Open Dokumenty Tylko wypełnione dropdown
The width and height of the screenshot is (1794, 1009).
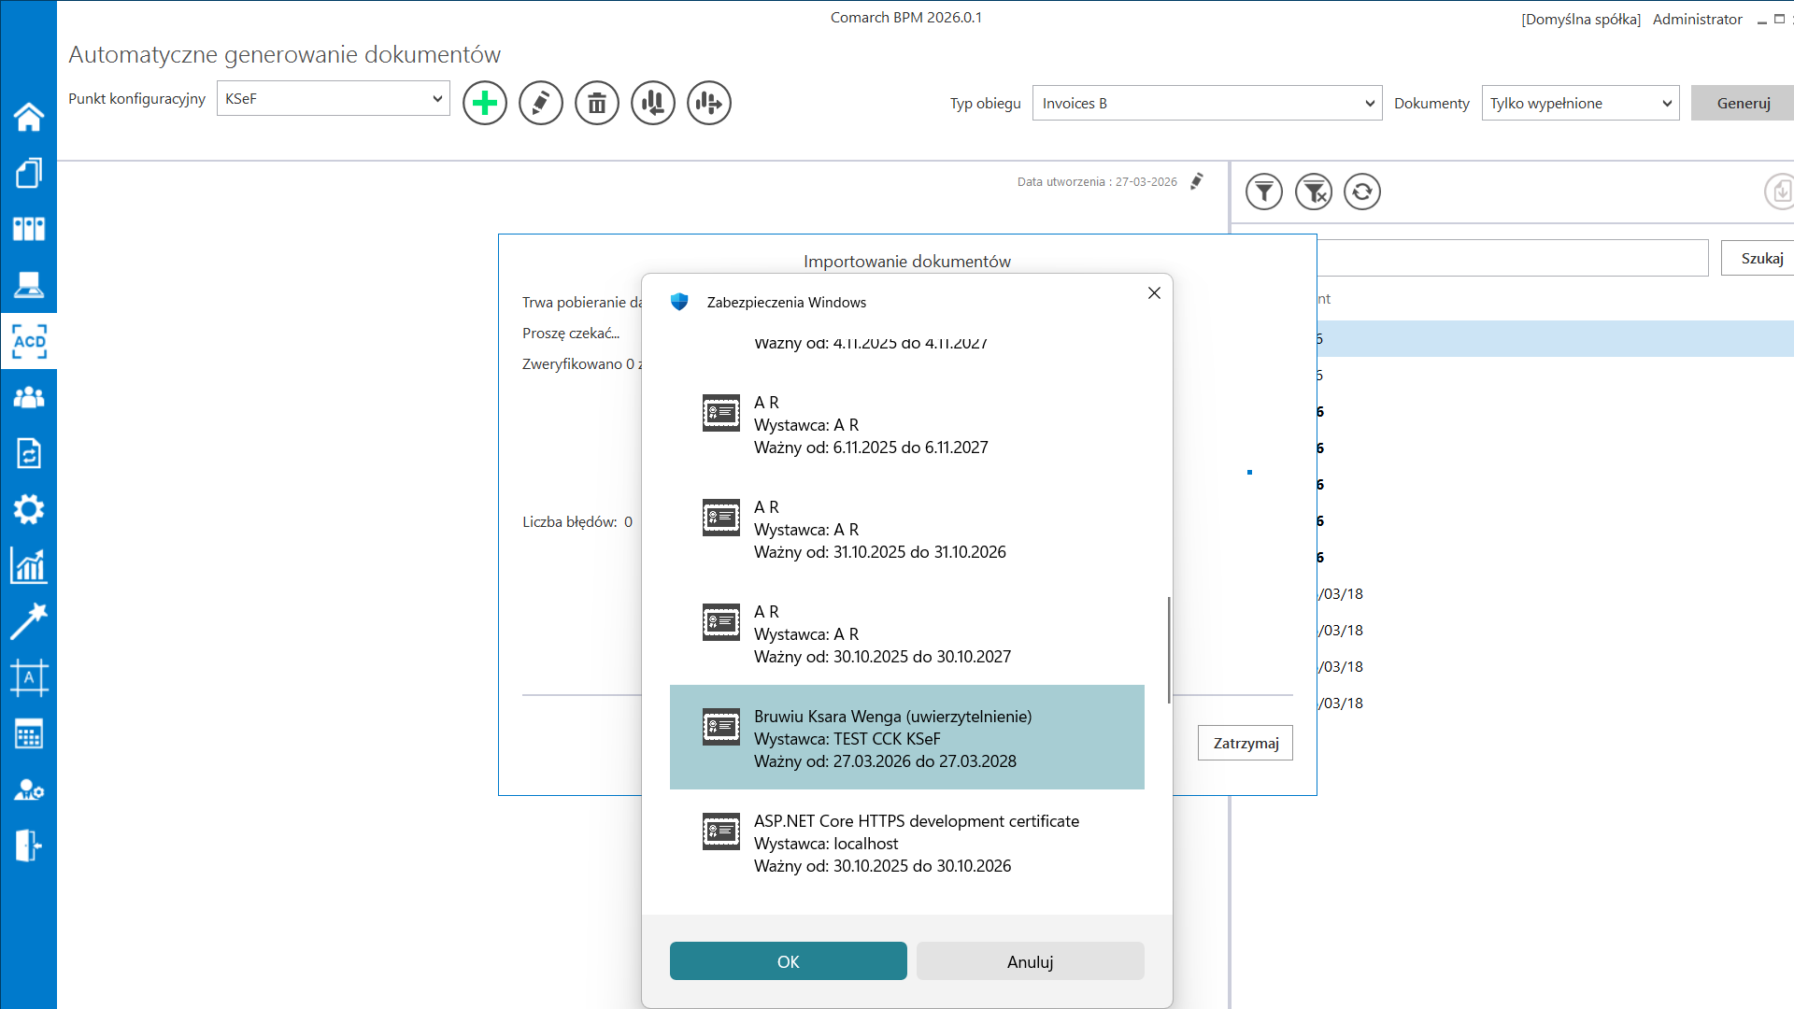(x=1580, y=103)
